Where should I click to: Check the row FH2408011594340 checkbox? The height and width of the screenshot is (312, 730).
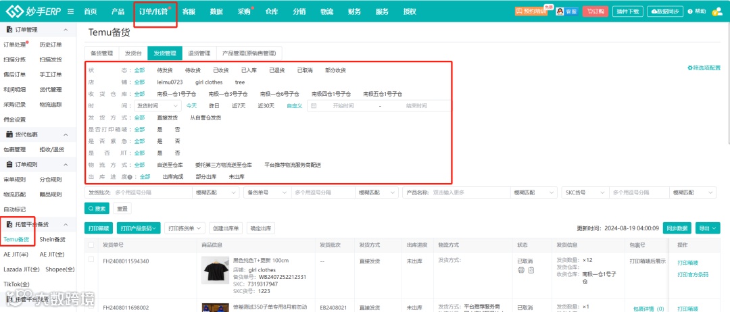(x=91, y=259)
